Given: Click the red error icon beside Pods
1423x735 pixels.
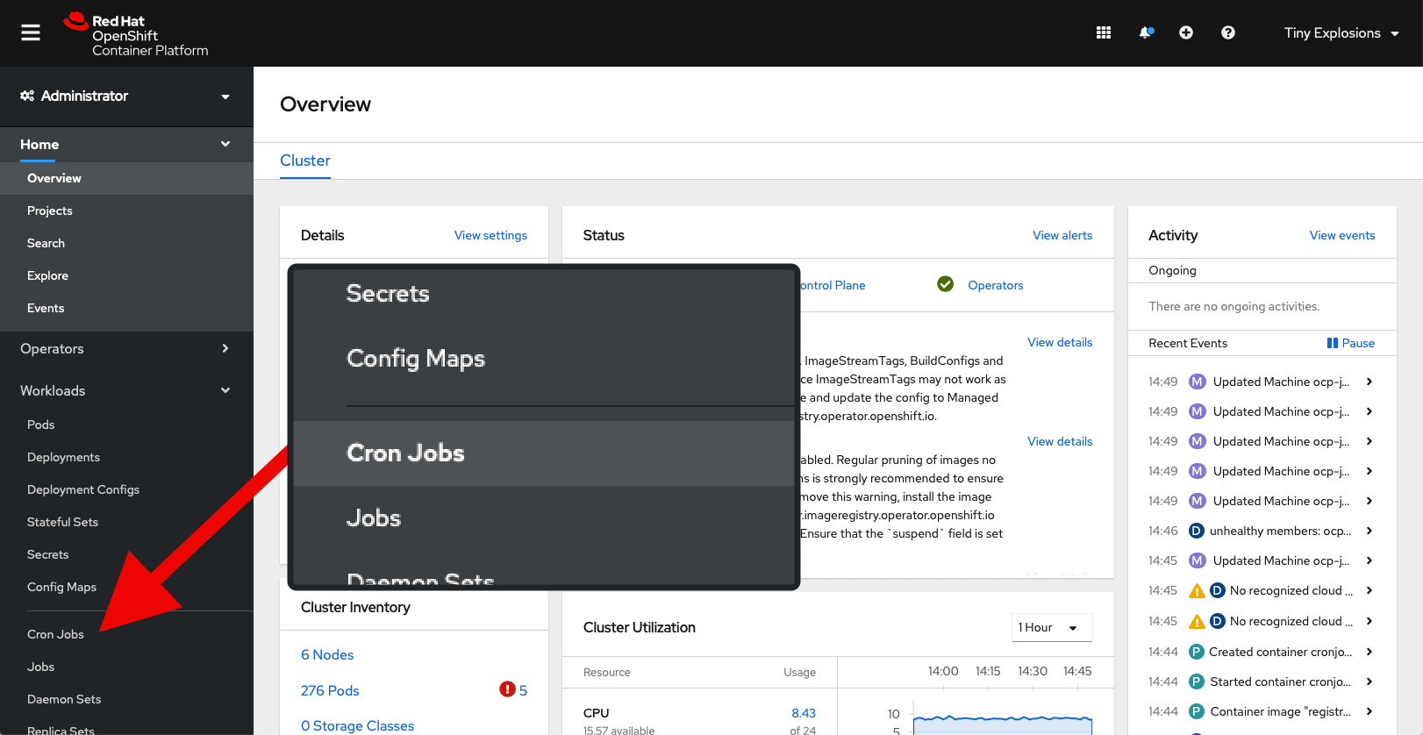Looking at the screenshot, I should [507, 689].
